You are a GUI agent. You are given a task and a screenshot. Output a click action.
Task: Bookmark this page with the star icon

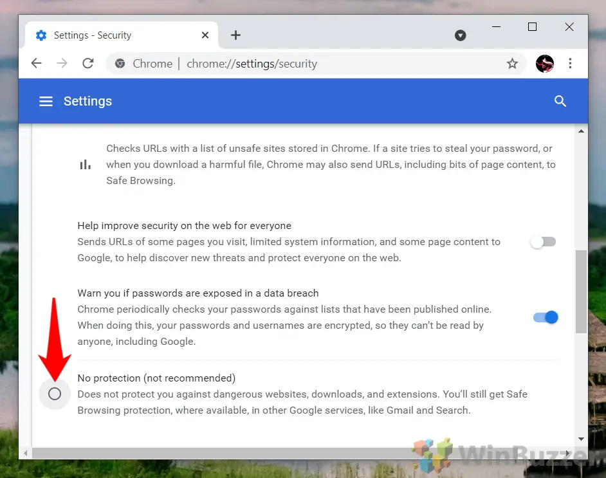click(x=512, y=64)
